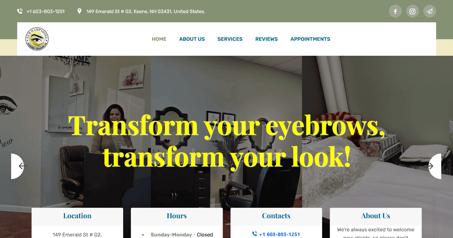Open the Facebook social icon

pyautogui.click(x=395, y=11)
